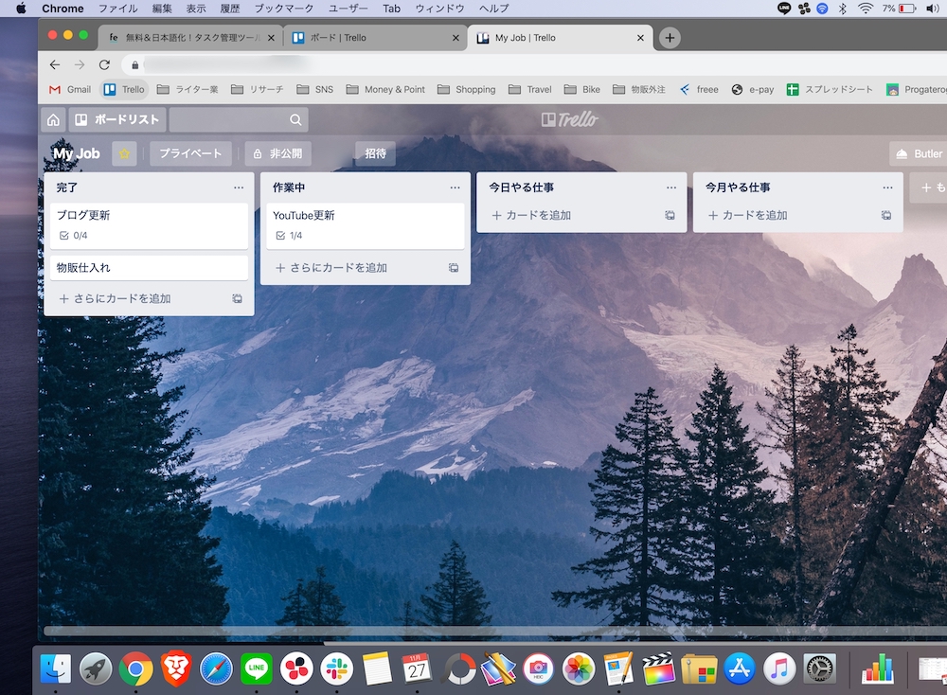Screen dimensions: 947x695
Task: Expand the SNS bookmark folder
Action: coord(314,89)
